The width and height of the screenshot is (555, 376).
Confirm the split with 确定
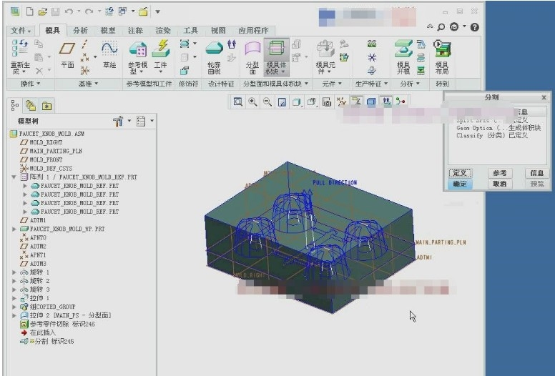point(460,184)
